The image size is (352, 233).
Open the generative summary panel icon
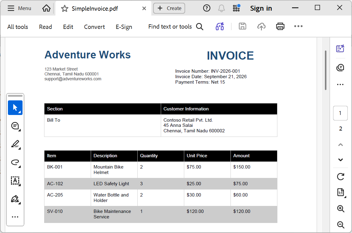pyautogui.click(x=340, y=48)
